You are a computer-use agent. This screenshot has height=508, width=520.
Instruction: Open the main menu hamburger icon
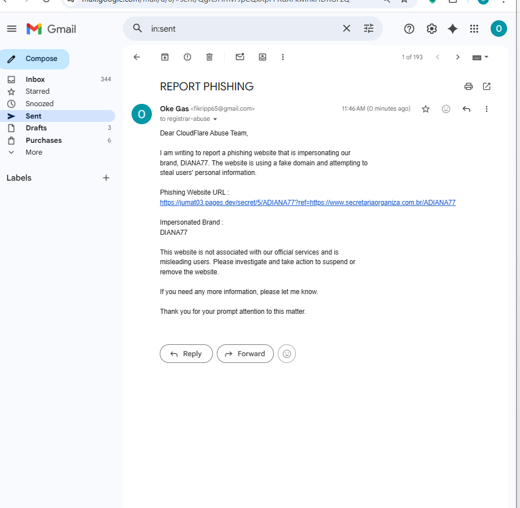click(x=12, y=29)
